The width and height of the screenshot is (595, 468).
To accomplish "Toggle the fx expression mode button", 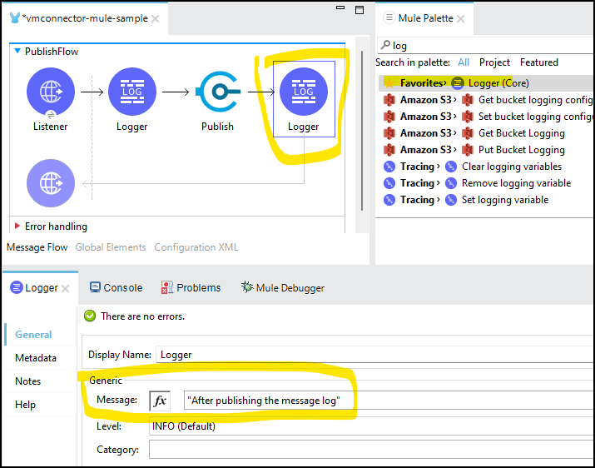I will 160,401.
